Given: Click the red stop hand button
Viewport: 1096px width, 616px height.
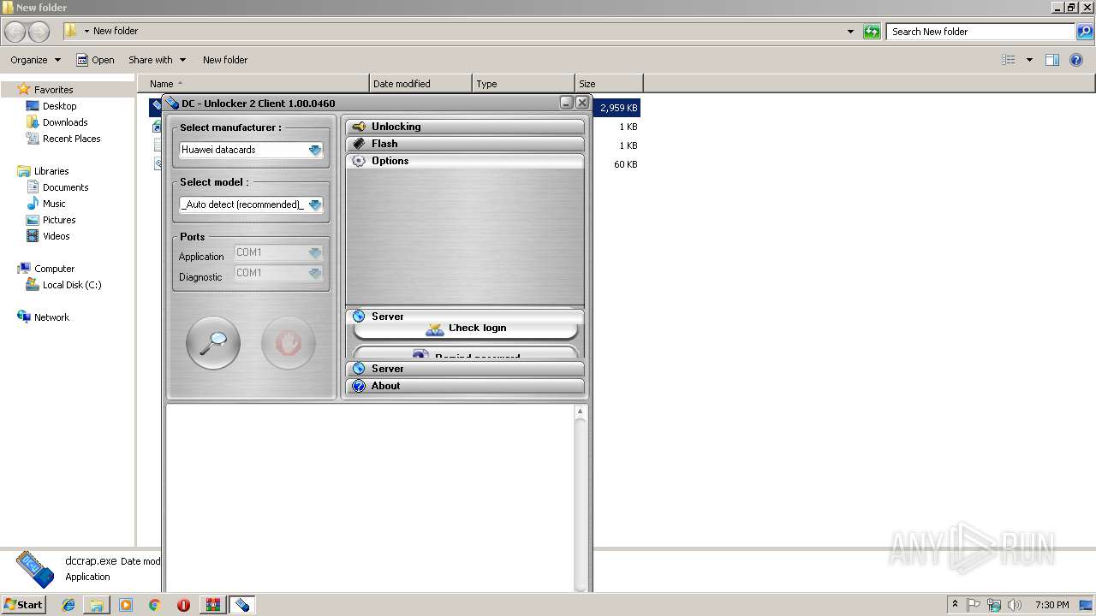Looking at the screenshot, I should pos(289,343).
